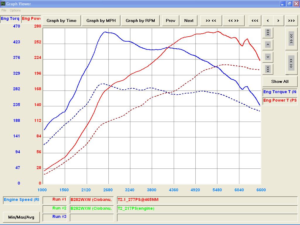Image resolution: width=300 pixels, height=225 pixels.
Task: Click the triple up-chevron scroll button
Action: (x=268, y=33)
